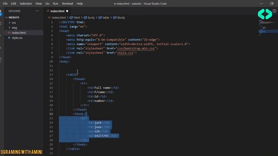Expand the img folder
Image resolution: width=278 pixels, height=156 pixels.
tap(14, 28)
